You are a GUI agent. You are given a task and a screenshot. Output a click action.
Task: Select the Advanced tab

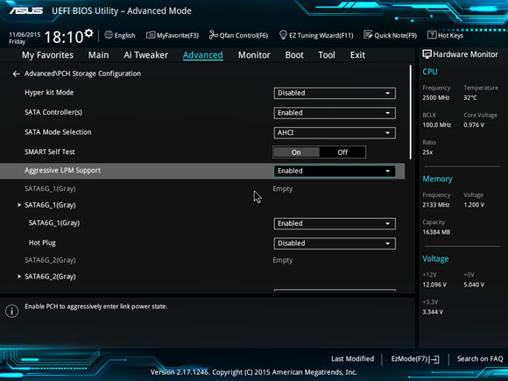[203, 55]
